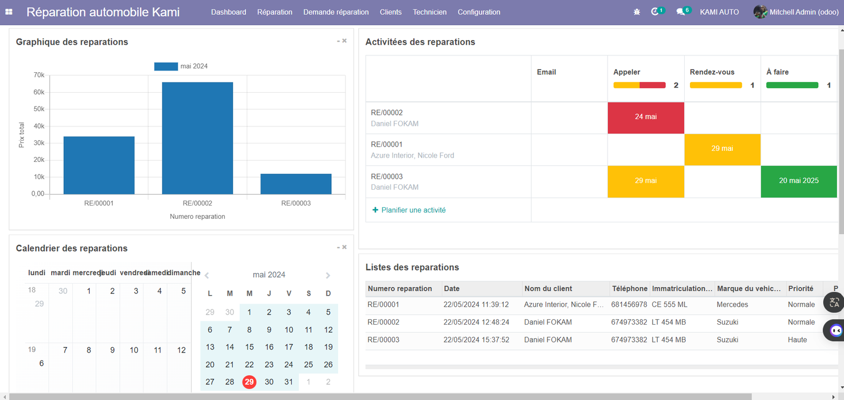Viewport: 844px width, 400px height.
Task: Close the Graphique des reparations panel
Action: point(344,41)
